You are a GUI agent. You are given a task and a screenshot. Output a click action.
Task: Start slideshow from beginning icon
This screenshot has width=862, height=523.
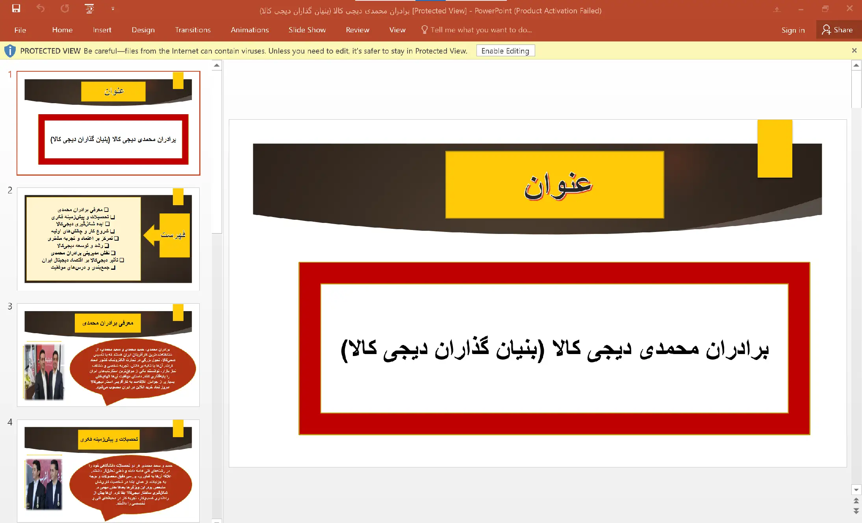coord(89,8)
